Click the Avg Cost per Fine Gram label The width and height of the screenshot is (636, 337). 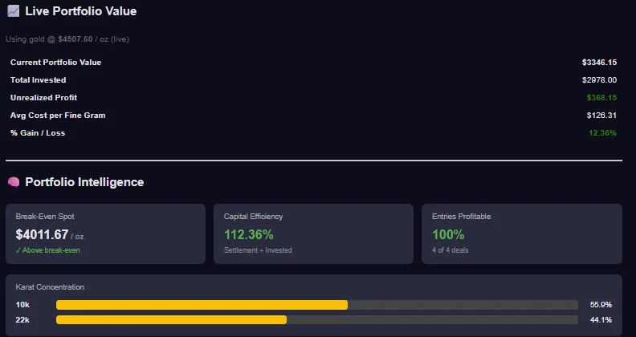58,116
